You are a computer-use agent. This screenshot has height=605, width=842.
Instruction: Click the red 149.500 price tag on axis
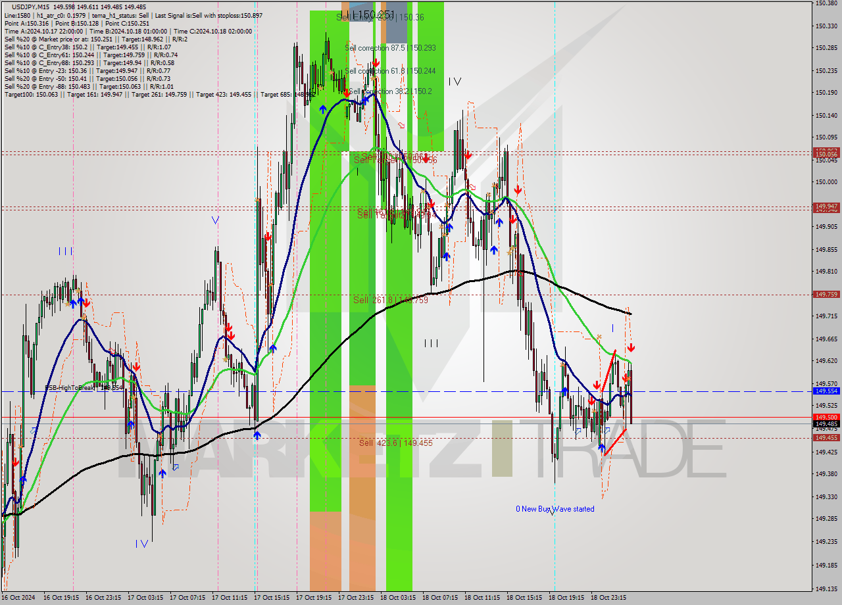click(826, 417)
